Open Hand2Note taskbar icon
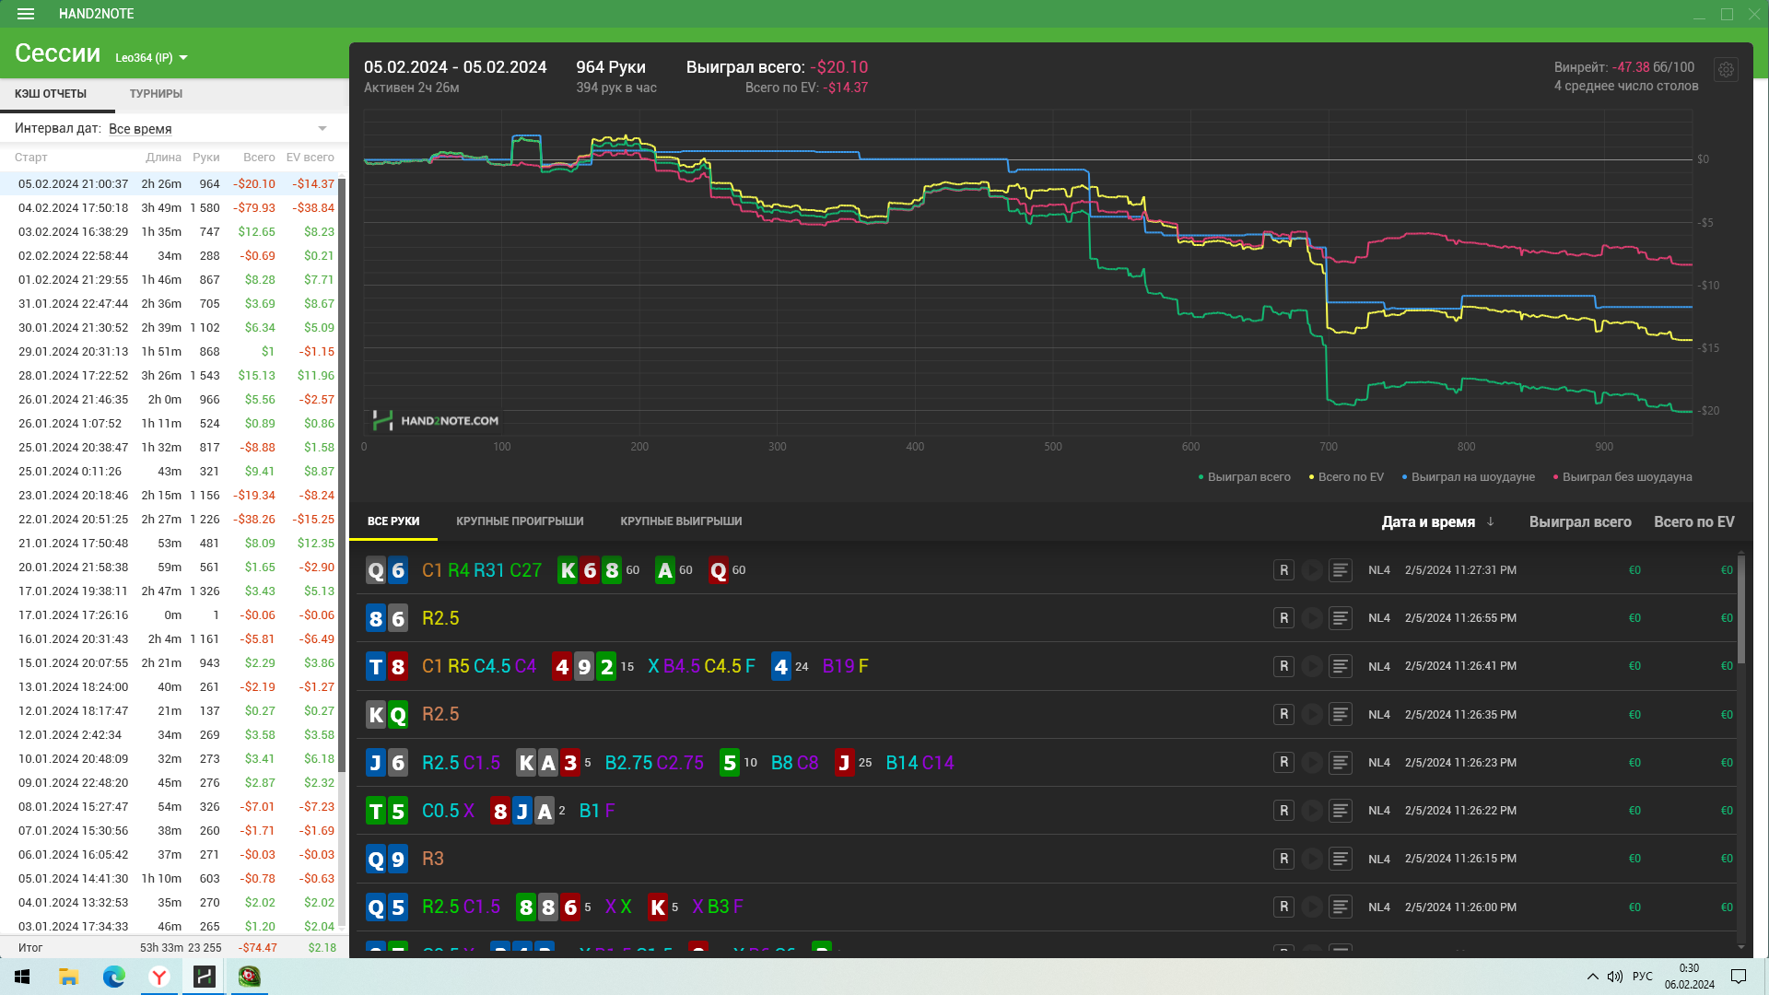1769x995 pixels. click(205, 977)
